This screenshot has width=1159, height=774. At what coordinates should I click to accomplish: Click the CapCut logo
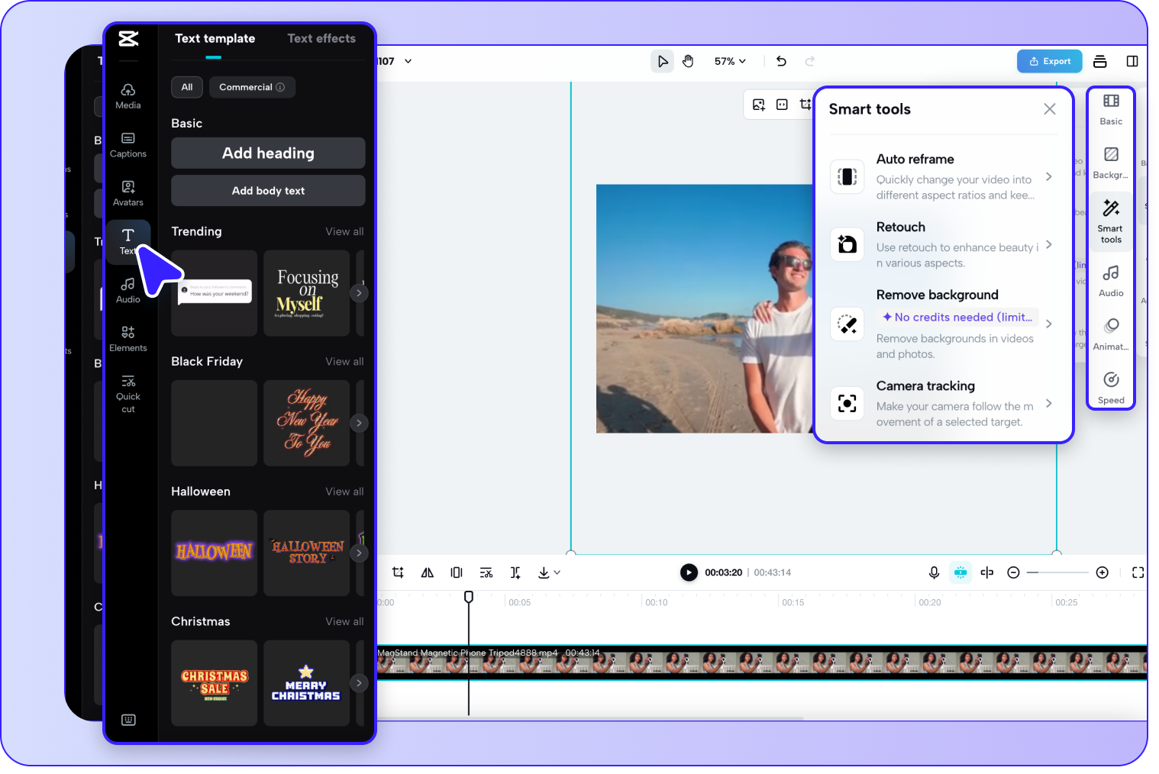(x=128, y=38)
